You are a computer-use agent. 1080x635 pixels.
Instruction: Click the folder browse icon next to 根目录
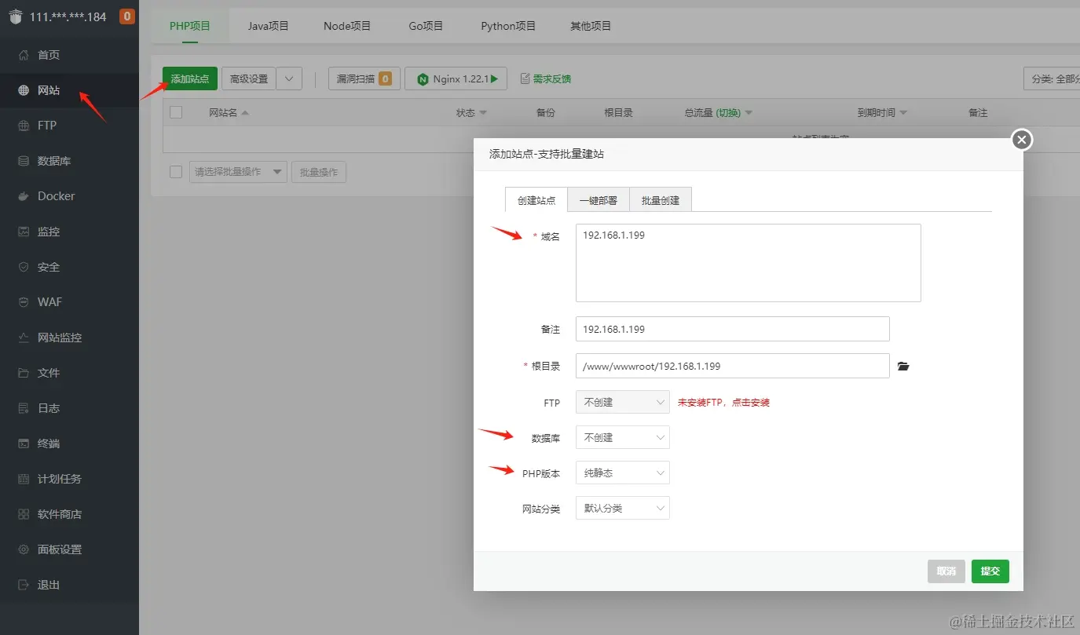[x=903, y=367]
